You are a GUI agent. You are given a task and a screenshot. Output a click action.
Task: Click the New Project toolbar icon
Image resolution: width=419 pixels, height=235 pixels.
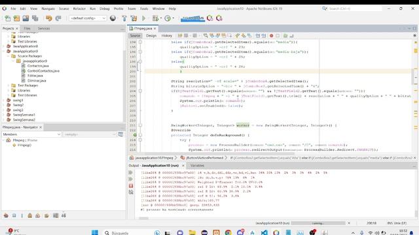coord(16,18)
